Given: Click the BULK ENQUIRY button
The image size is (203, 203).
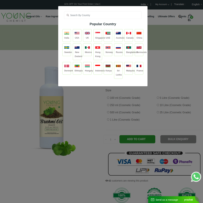Looking at the screenshot, I should [178, 139].
